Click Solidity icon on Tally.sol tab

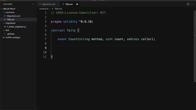tap(63, 4)
